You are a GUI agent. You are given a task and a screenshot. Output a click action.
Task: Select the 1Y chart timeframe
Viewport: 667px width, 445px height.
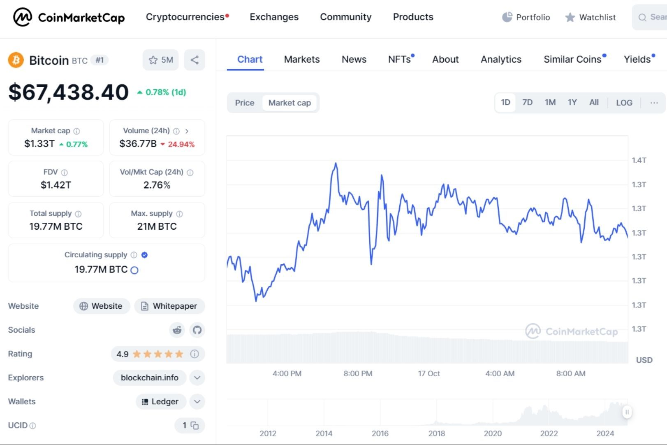coord(572,103)
